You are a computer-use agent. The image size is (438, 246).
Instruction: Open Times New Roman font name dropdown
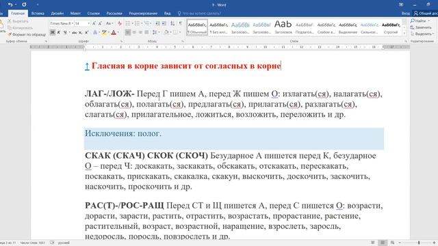click(73, 23)
